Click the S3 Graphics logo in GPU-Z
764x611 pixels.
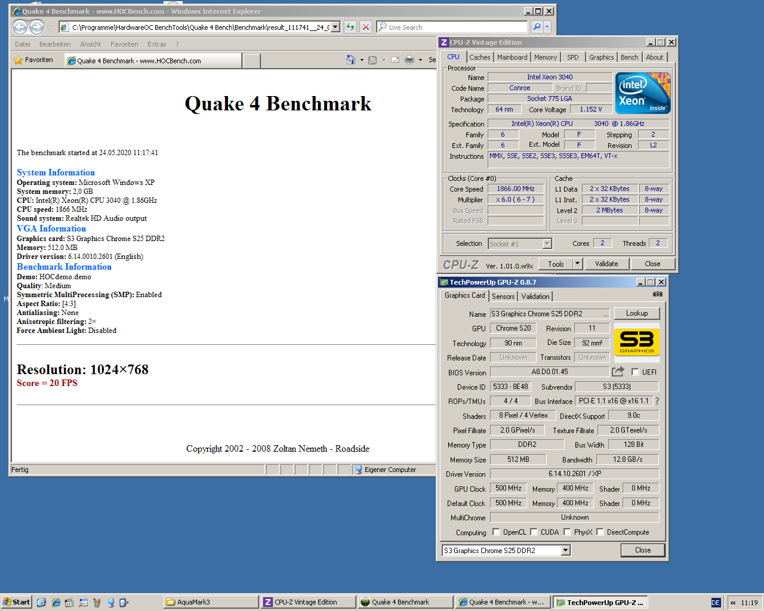(637, 342)
